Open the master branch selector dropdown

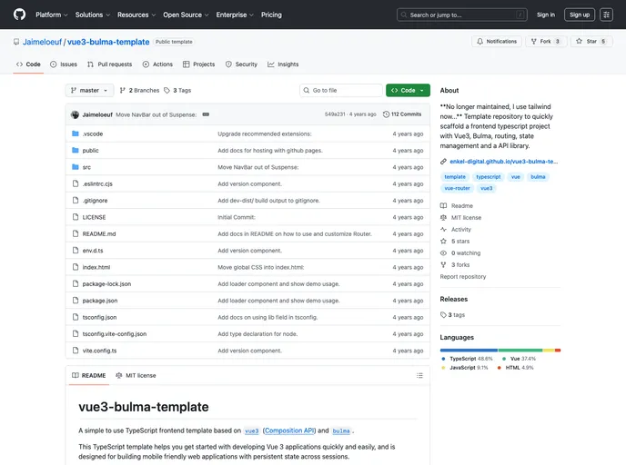point(89,91)
